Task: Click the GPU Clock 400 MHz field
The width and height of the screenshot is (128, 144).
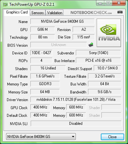Action: click(x=40, y=107)
